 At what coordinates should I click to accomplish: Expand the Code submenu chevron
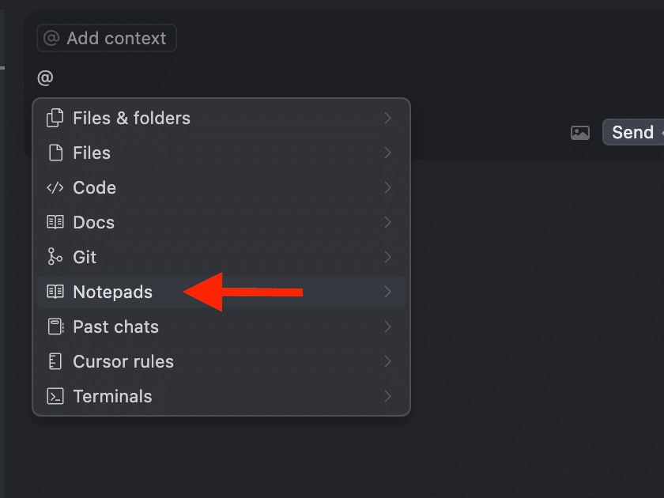387,188
